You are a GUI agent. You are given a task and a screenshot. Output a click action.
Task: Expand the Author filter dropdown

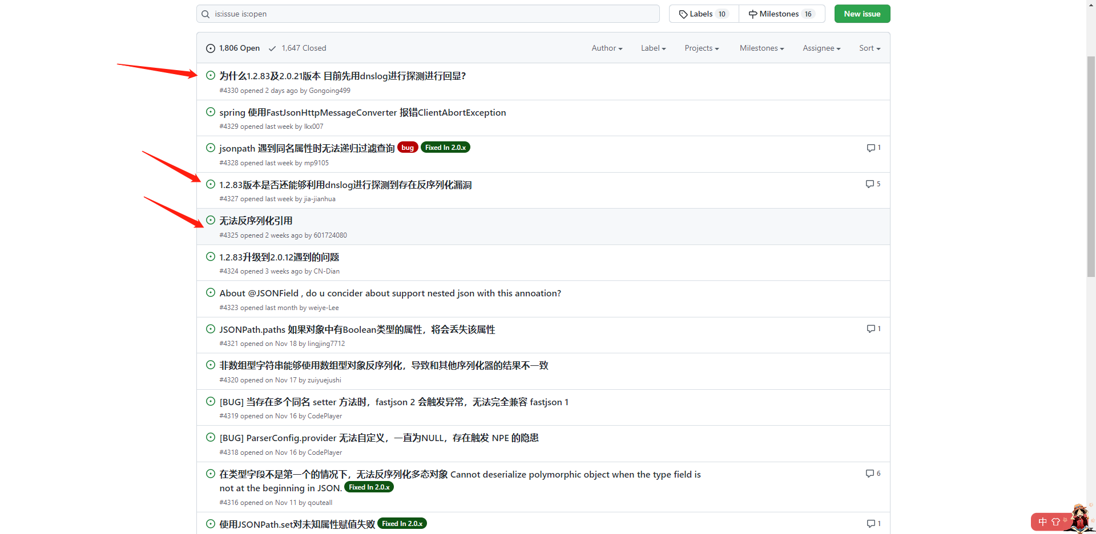606,48
